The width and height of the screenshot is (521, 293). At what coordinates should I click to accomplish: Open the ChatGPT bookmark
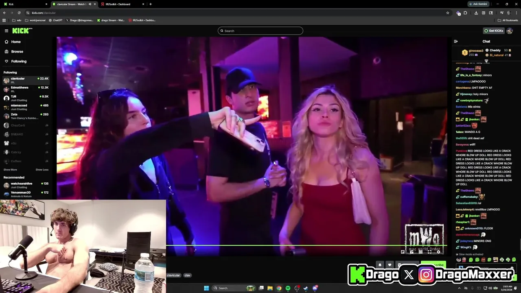pyautogui.click(x=56, y=20)
